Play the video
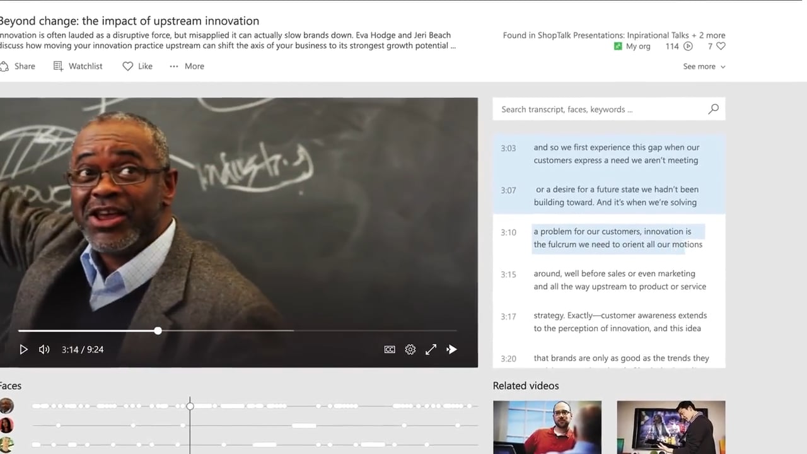The width and height of the screenshot is (807, 454). coord(23,349)
